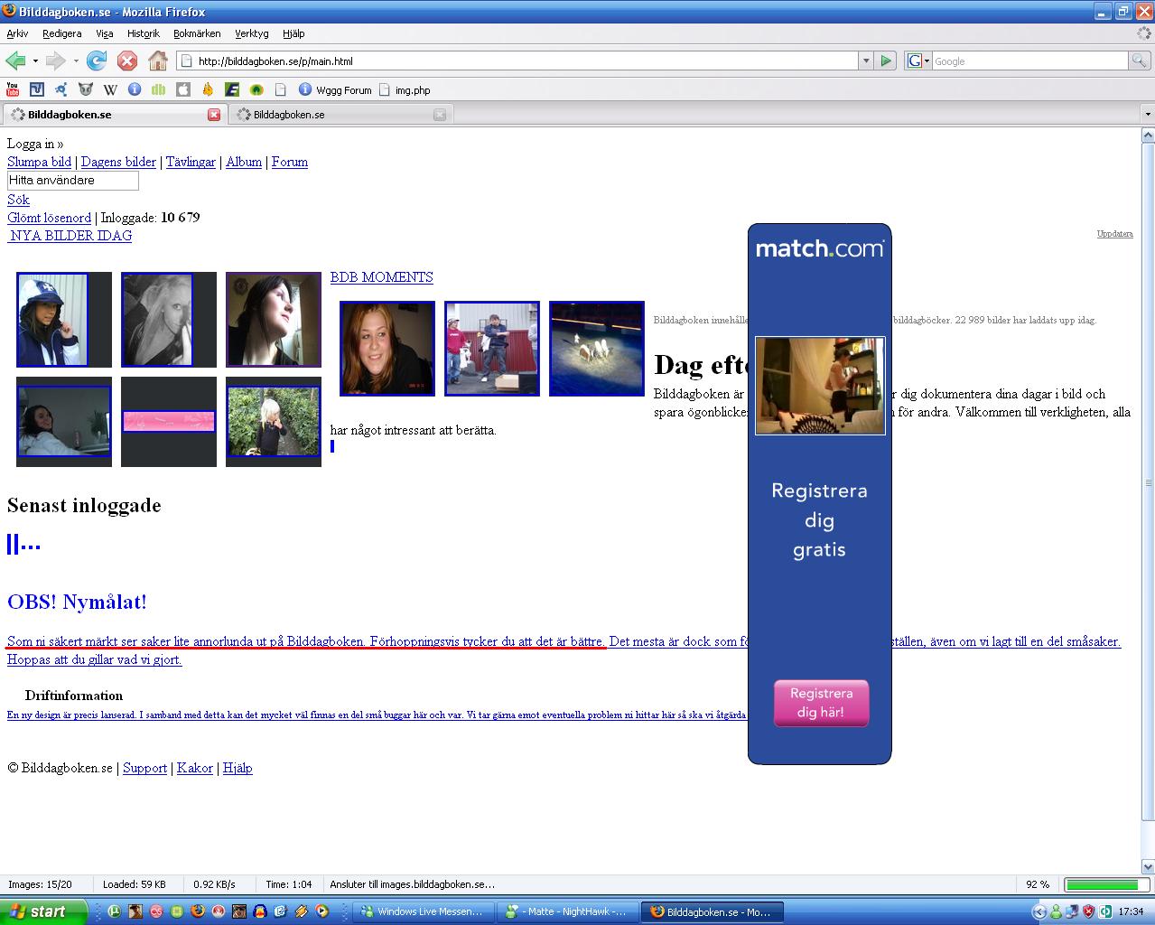Click the green Go arrow beside address bar

(886, 61)
